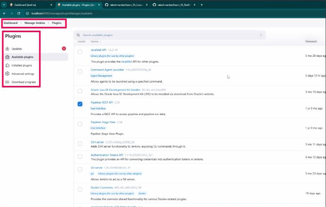Open the tab search dropdown arrow
Screen dimensions: 326x207
point(4,5)
